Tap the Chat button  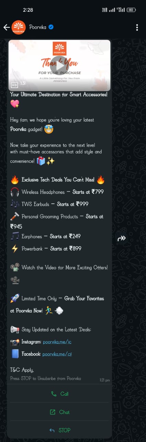(x=59, y=412)
